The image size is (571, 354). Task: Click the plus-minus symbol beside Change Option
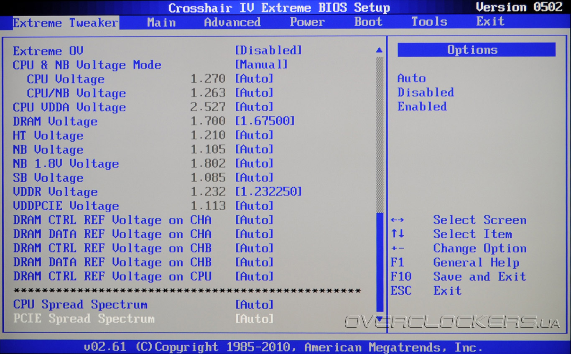pos(398,249)
